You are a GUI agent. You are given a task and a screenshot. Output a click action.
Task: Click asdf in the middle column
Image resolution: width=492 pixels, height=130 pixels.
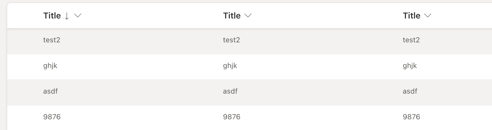click(x=230, y=91)
